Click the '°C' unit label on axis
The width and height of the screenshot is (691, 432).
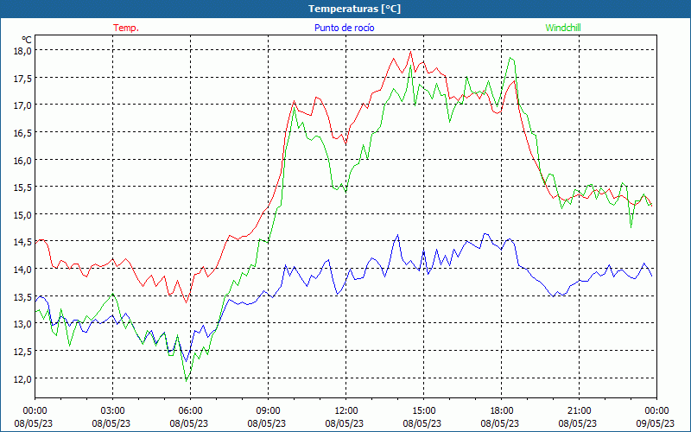point(27,40)
